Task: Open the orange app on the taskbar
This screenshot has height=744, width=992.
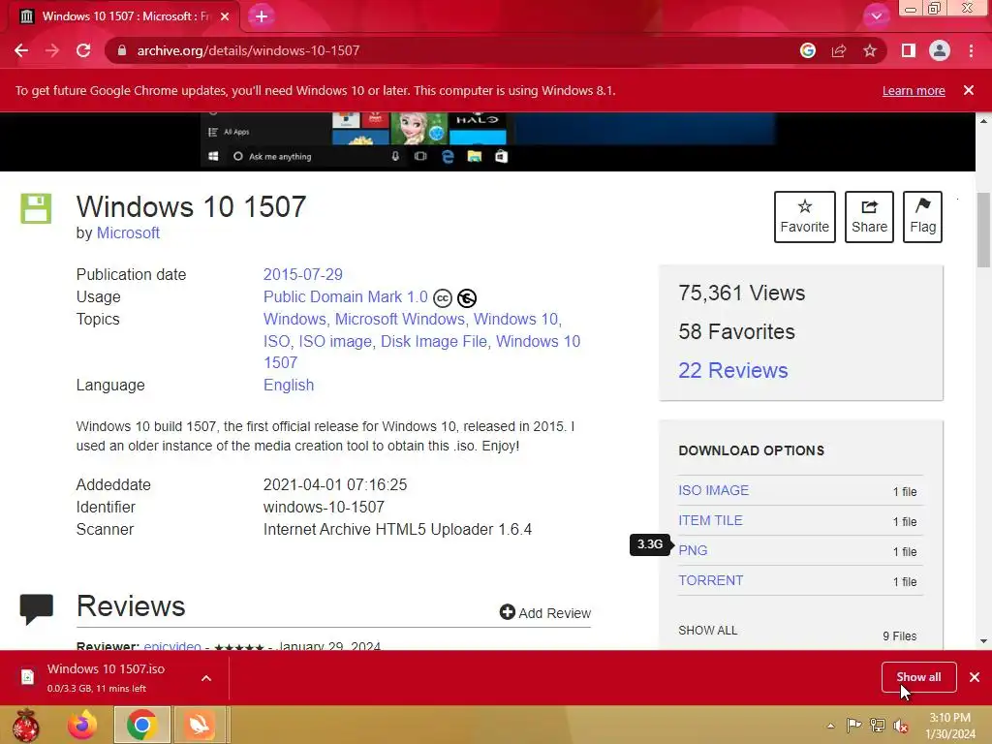Action: click(x=200, y=725)
